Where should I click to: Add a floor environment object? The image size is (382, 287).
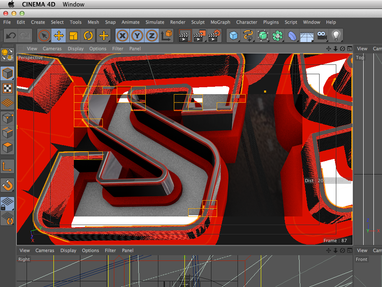click(x=307, y=36)
